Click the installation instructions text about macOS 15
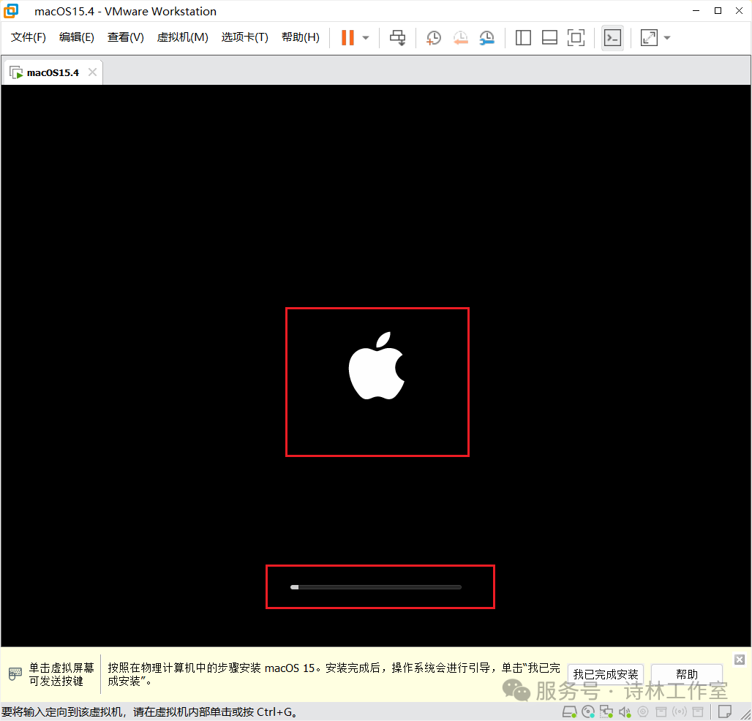The image size is (752, 721). (x=334, y=674)
